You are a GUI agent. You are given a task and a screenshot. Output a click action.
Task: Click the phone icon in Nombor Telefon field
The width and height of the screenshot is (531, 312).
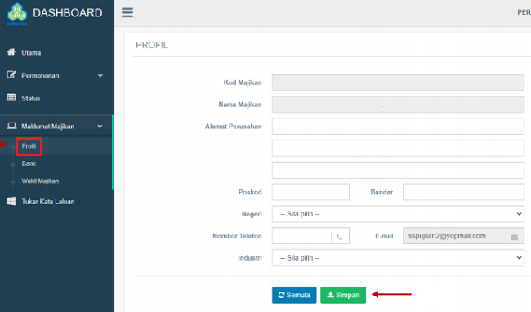coord(340,237)
